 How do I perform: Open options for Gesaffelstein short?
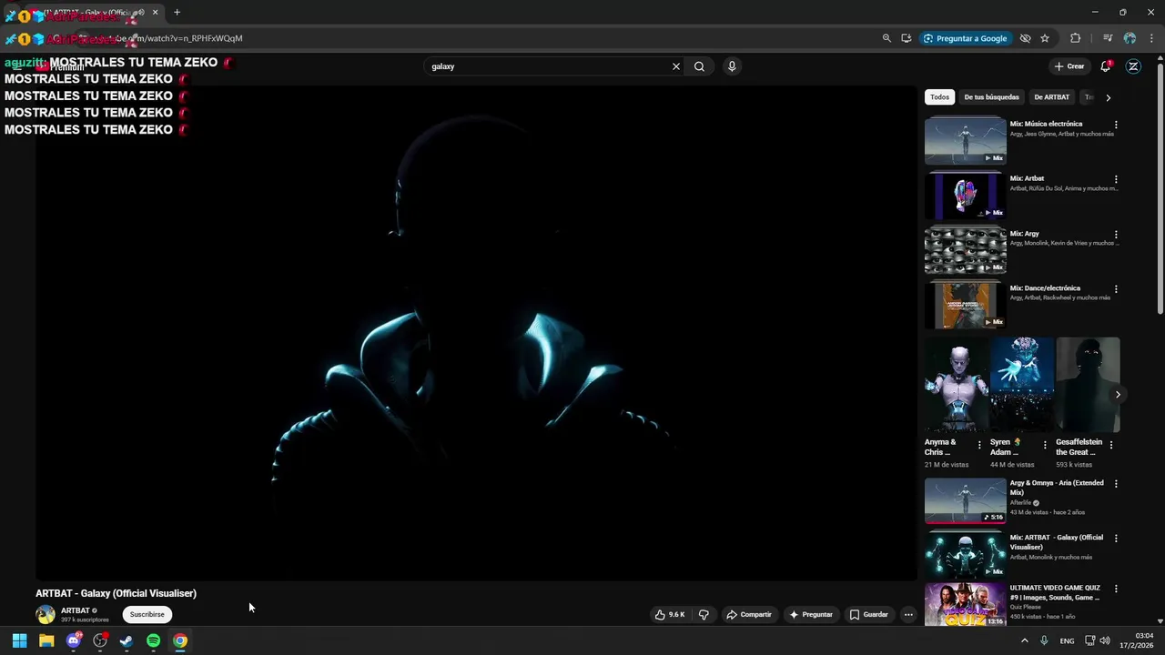pos(1111,445)
